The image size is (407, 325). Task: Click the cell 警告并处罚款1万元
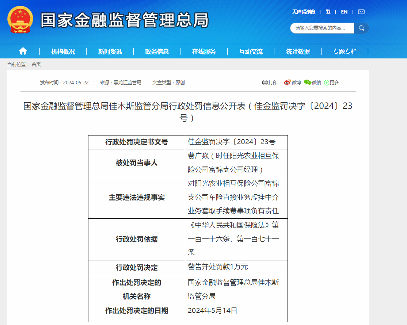(236, 268)
